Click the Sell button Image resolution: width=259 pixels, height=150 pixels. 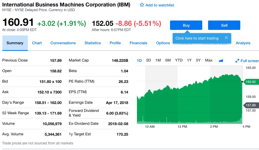tap(224, 25)
